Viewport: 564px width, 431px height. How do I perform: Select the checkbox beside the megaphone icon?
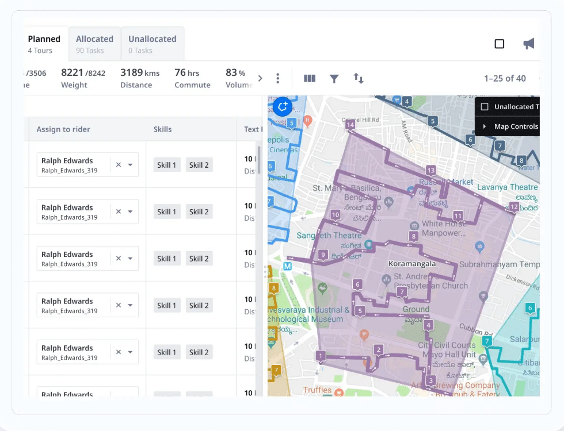[x=499, y=43]
